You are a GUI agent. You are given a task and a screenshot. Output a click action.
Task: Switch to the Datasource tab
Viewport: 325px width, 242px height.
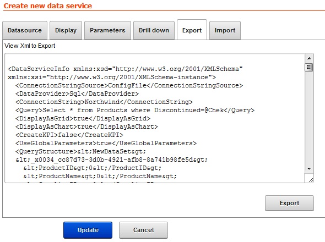(x=25, y=30)
